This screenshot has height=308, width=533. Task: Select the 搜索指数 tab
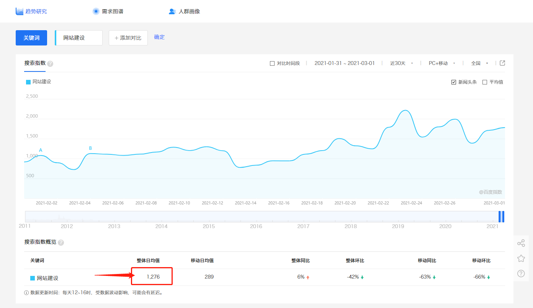(35, 63)
